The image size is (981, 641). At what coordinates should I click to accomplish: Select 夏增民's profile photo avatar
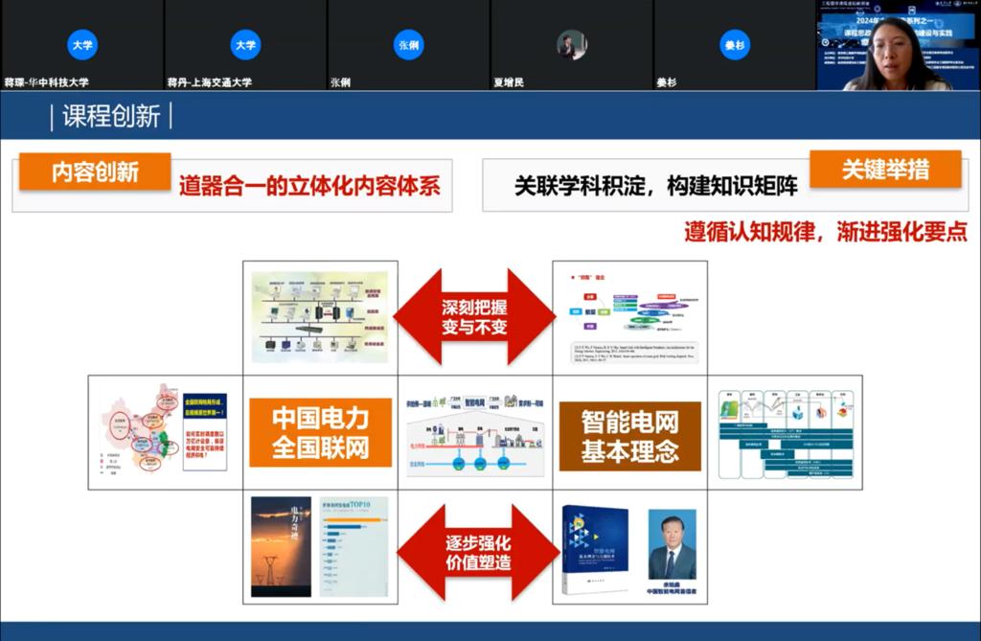[572, 45]
